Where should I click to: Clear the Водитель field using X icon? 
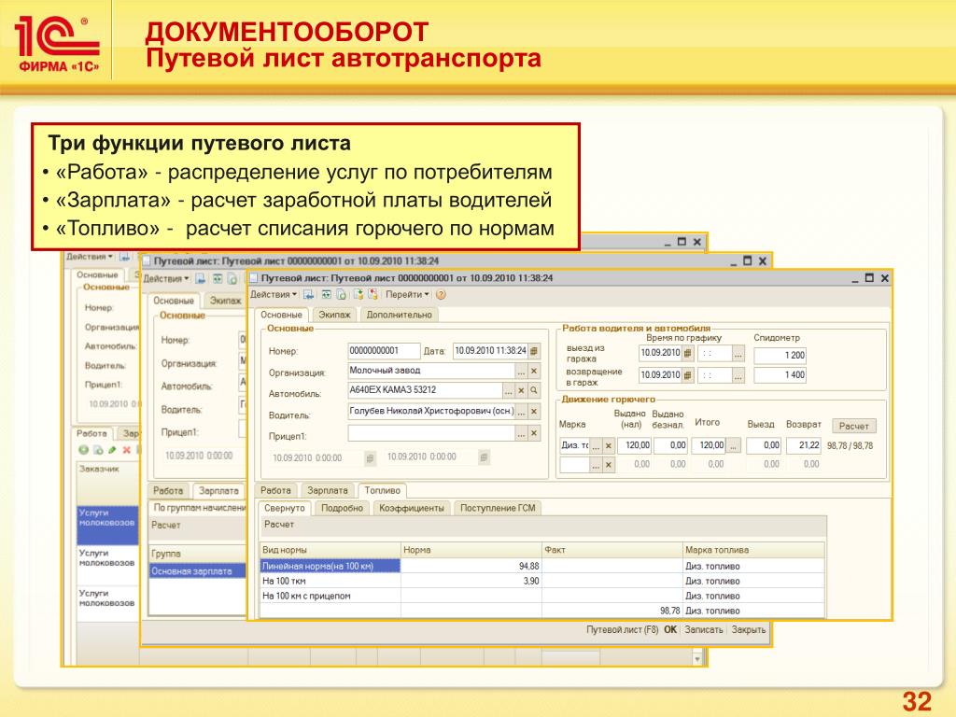pos(534,412)
